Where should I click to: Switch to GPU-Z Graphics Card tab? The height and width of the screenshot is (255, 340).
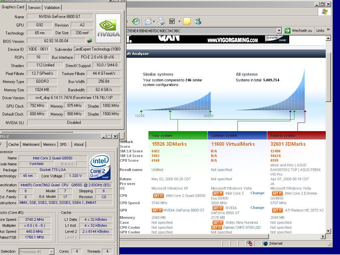tap(13, 7)
